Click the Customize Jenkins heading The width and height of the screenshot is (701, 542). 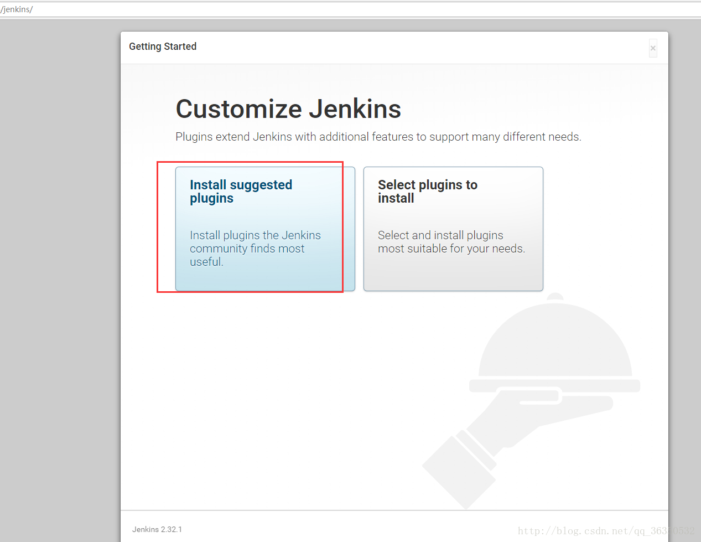pyautogui.click(x=288, y=109)
